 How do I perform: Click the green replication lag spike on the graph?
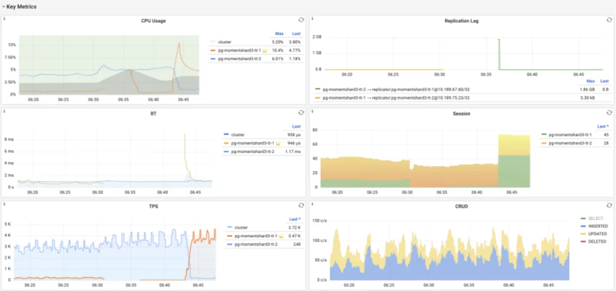click(499, 54)
